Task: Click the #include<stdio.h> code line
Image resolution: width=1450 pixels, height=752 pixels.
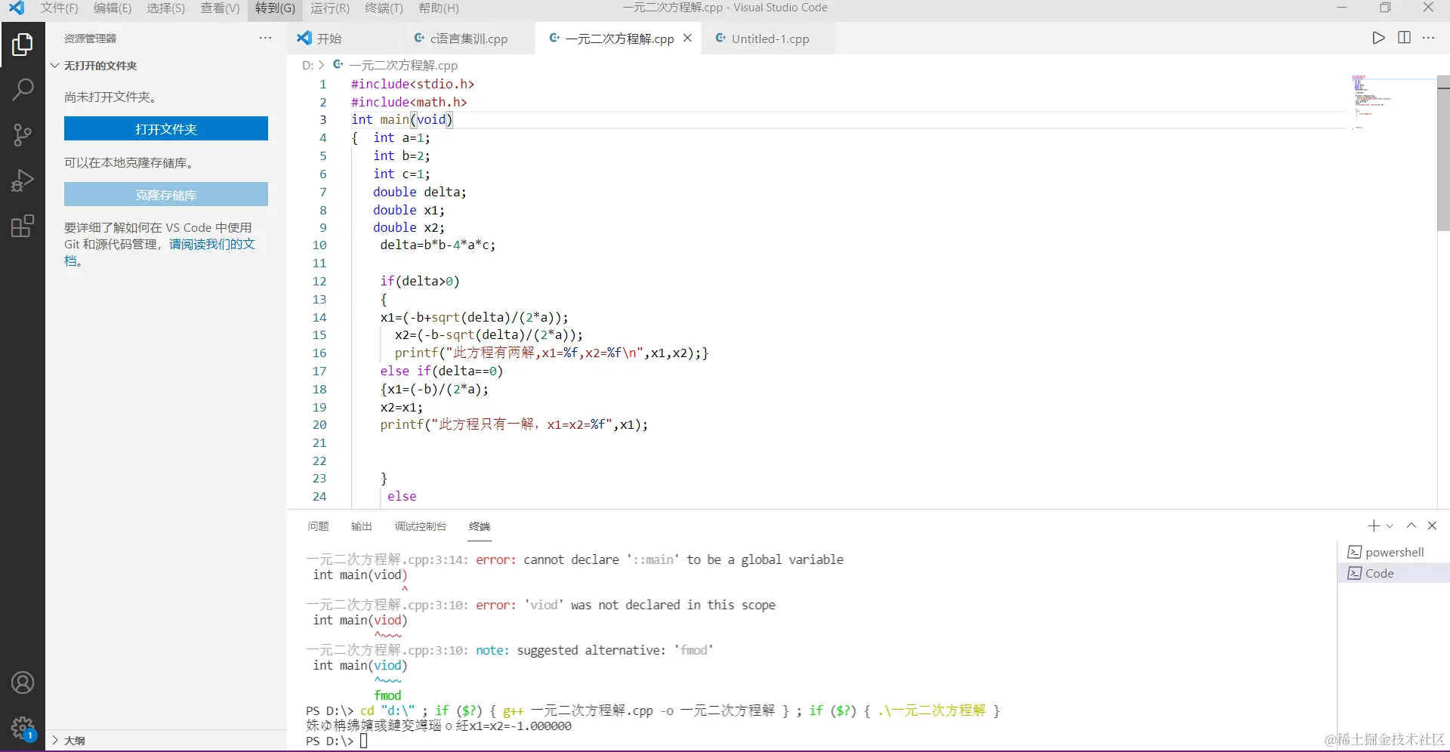Action: tap(412, 84)
